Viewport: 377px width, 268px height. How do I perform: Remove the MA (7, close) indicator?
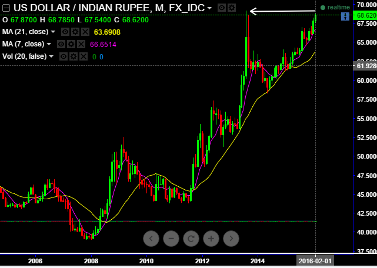coord(81,44)
